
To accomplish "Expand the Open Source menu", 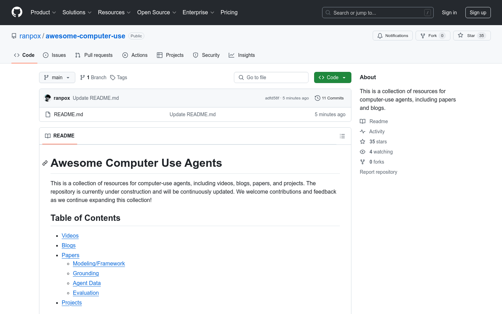I will (x=157, y=12).
